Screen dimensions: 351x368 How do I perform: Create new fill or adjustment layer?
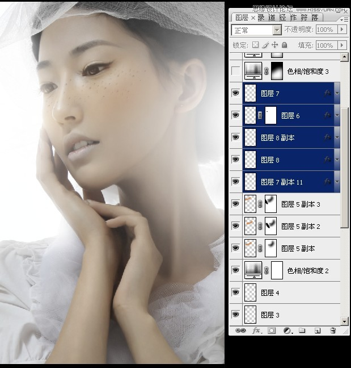287,331
